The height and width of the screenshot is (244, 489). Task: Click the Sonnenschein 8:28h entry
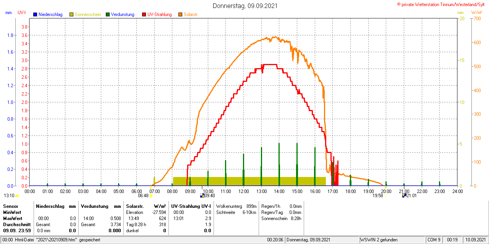click(x=281, y=218)
